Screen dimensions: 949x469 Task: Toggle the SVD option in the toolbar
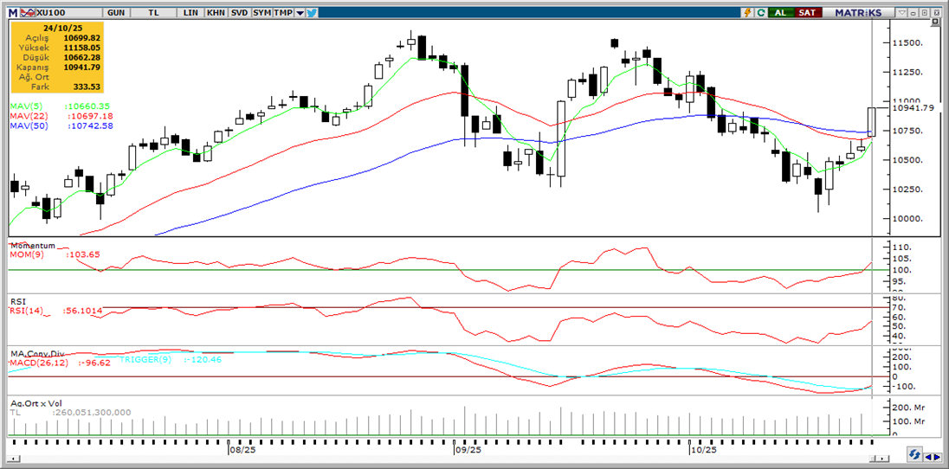click(x=239, y=13)
